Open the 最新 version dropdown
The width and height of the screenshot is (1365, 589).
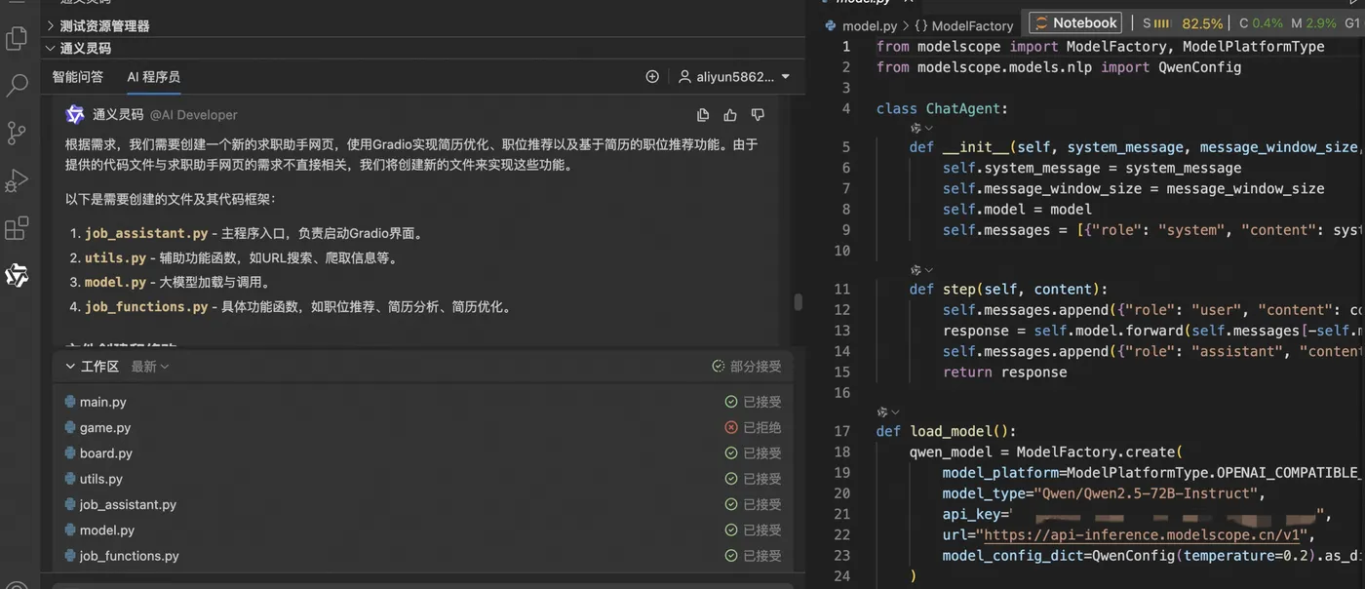coord(150,367)
